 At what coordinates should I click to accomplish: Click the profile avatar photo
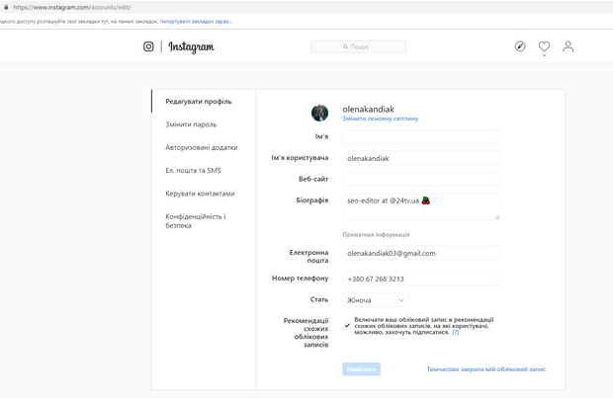click(319, 113)
